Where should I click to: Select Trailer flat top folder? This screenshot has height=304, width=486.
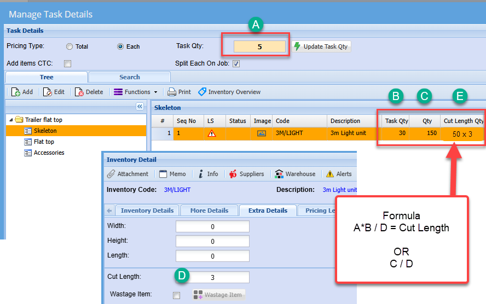(43, 120)
